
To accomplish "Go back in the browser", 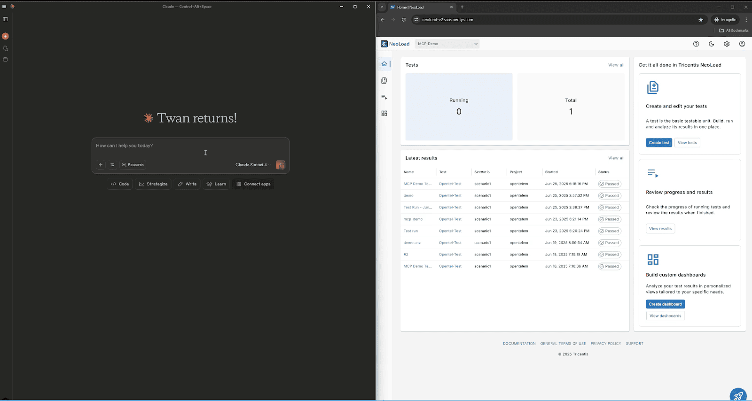I will (383, 20).
